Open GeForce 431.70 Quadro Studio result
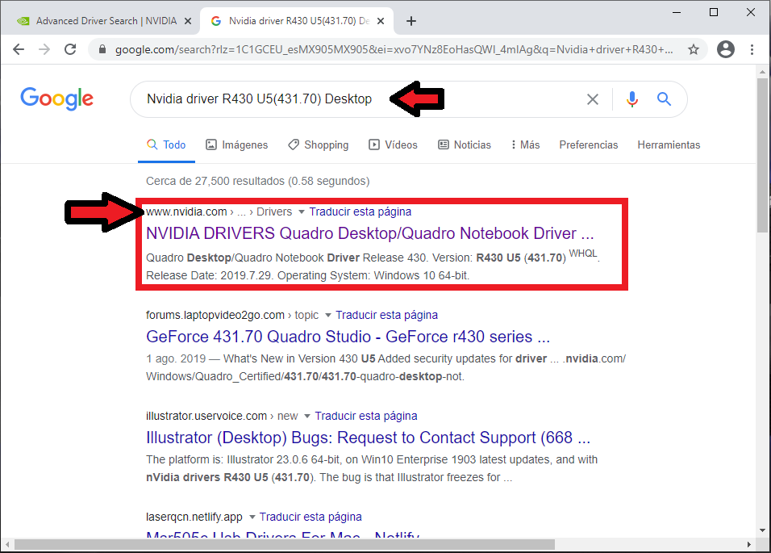 point(348,337)
